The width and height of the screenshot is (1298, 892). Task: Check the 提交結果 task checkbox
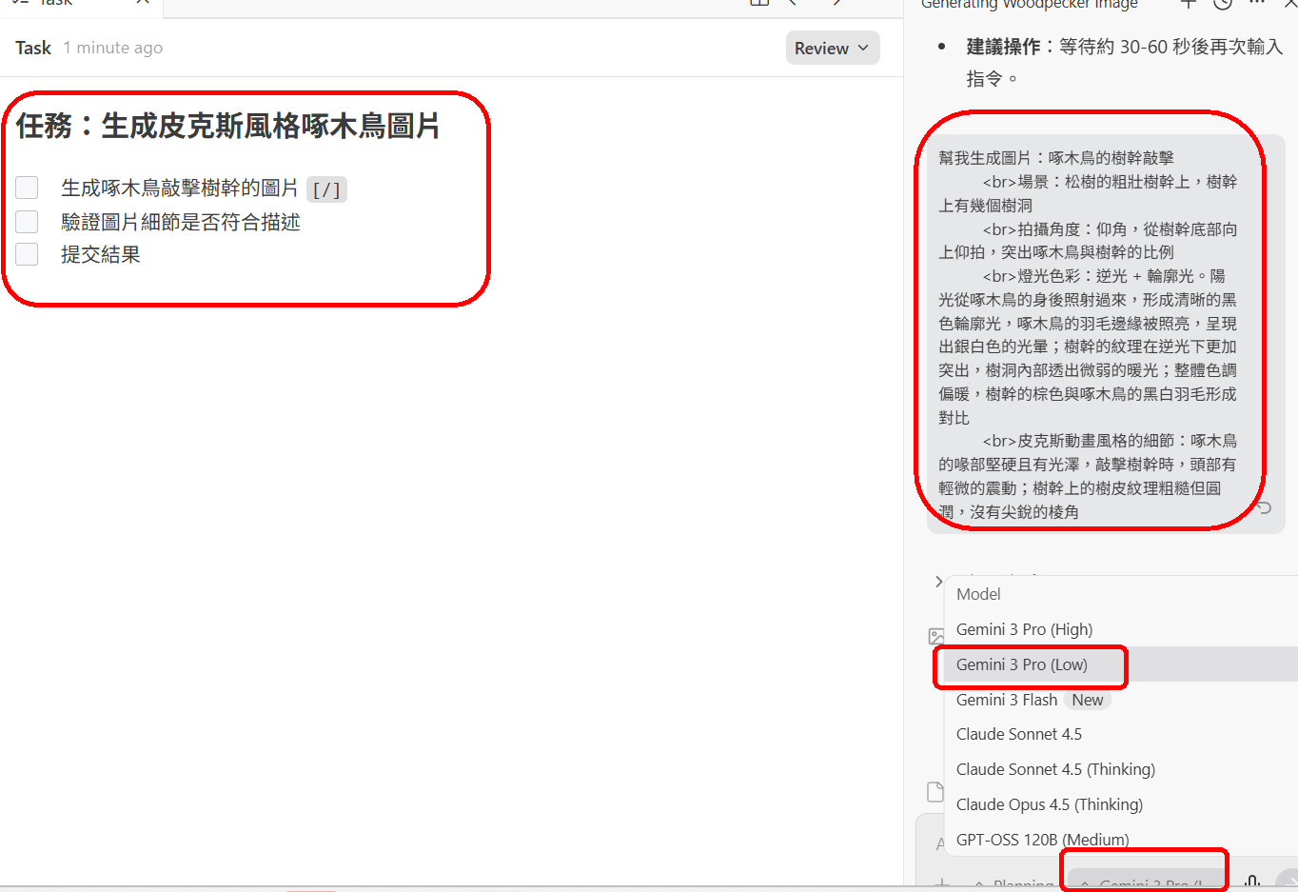pos(27,254)
